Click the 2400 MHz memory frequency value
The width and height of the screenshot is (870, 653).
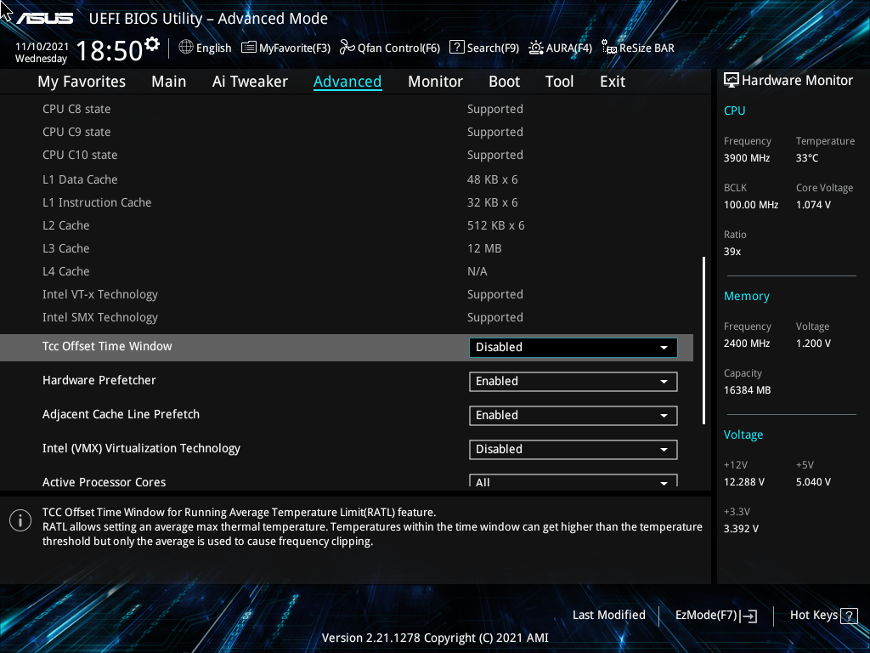tap(746, 344)
